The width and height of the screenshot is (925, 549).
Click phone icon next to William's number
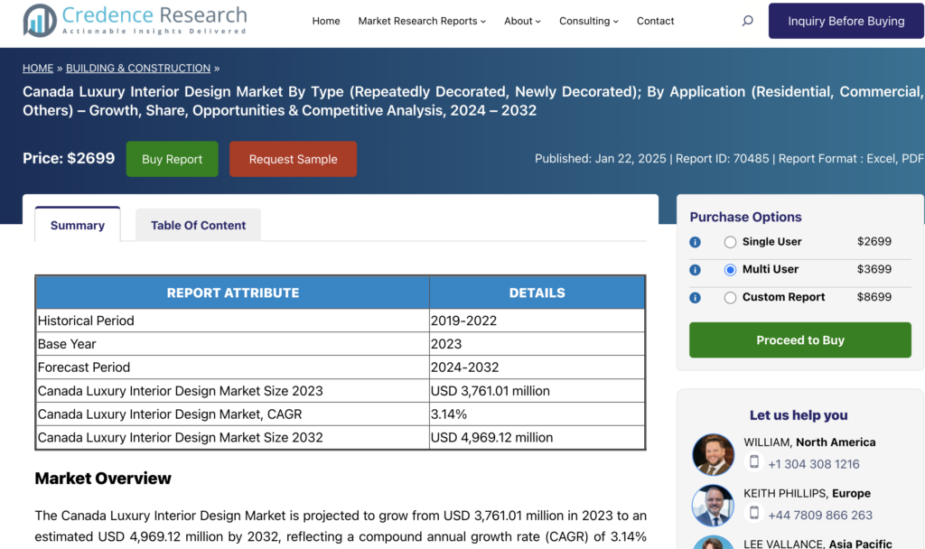click(754, 461)
